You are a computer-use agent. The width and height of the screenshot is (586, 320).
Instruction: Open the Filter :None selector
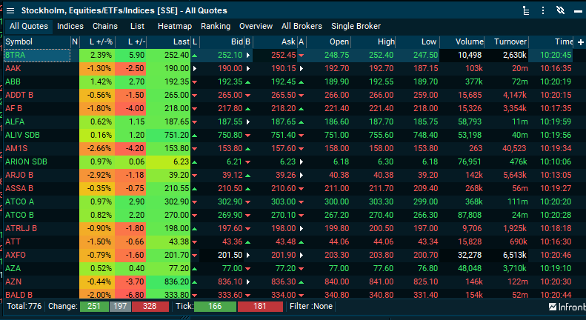[x=310, y=306]
